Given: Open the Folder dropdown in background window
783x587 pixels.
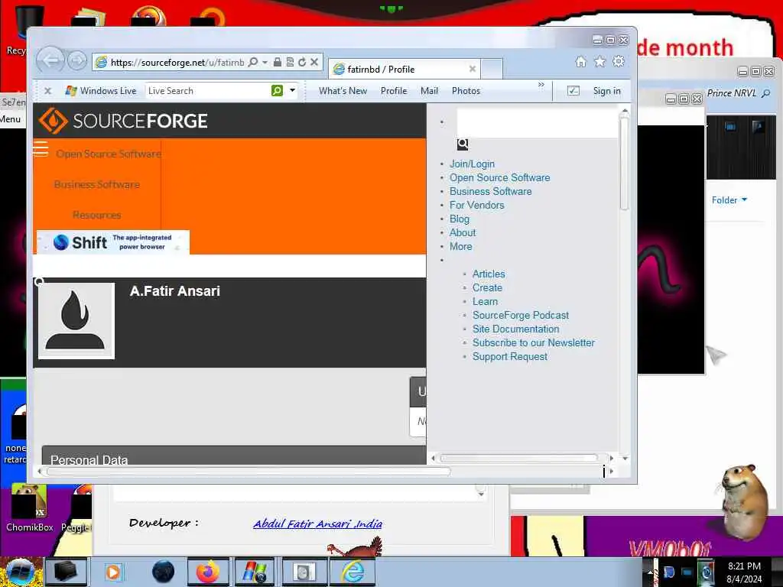Looking at the screenshot, I should click(x=729, y=199).
